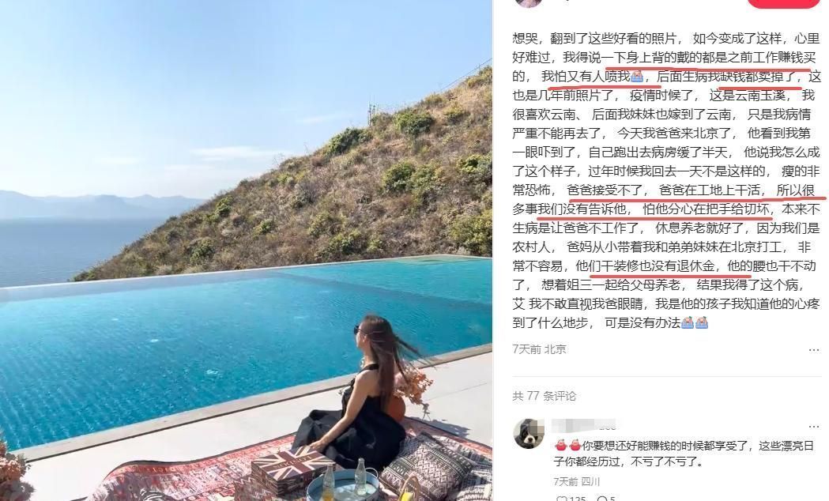This screenshot has width=829, height=501.
Task: Click the 共 77 条评论 comment count header
Action: pyautogui.click(x=544, y=396)
